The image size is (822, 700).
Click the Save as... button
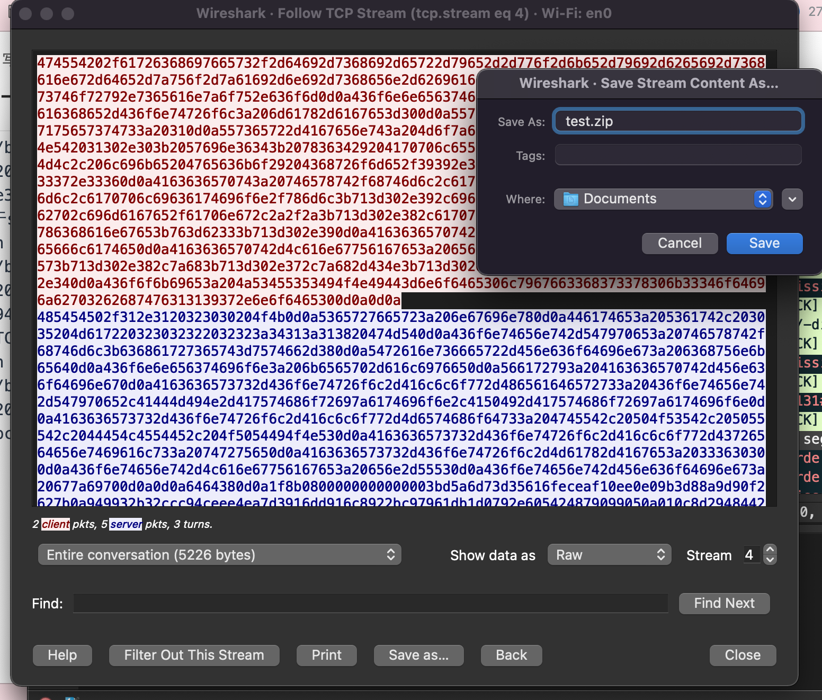(419, 655)
